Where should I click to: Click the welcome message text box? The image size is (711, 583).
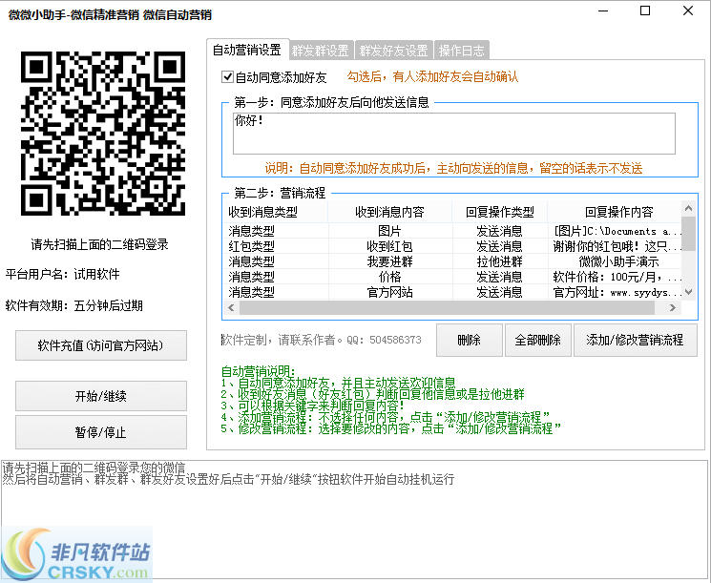[454, 134]
